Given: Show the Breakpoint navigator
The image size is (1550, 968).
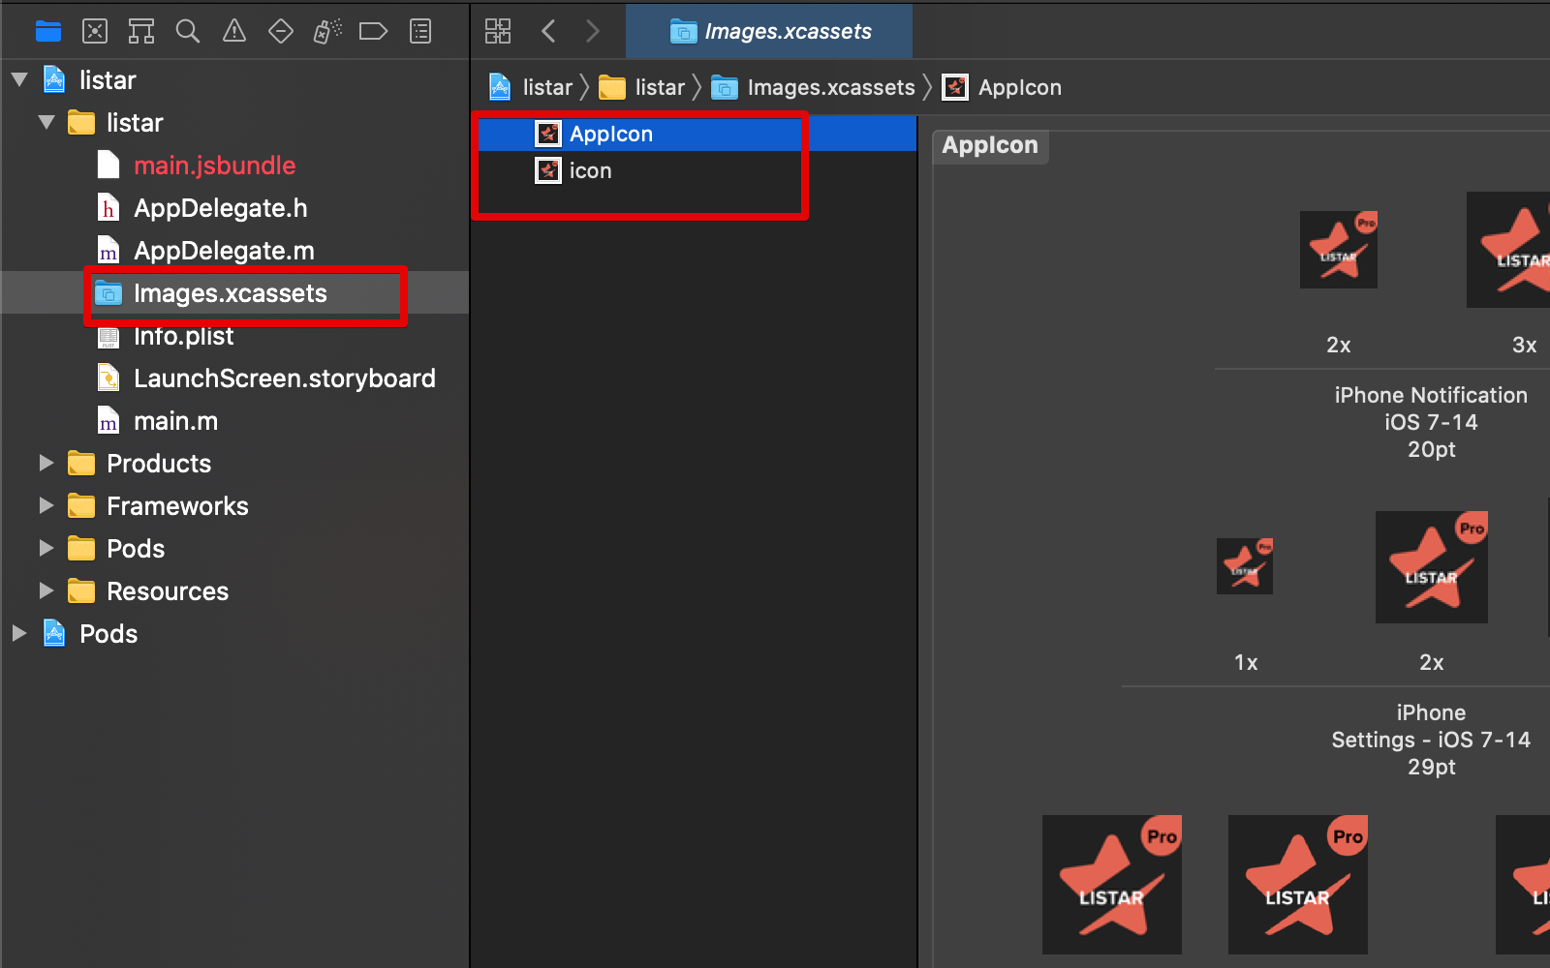Looking at the screenshot, I should coord(373,32).
